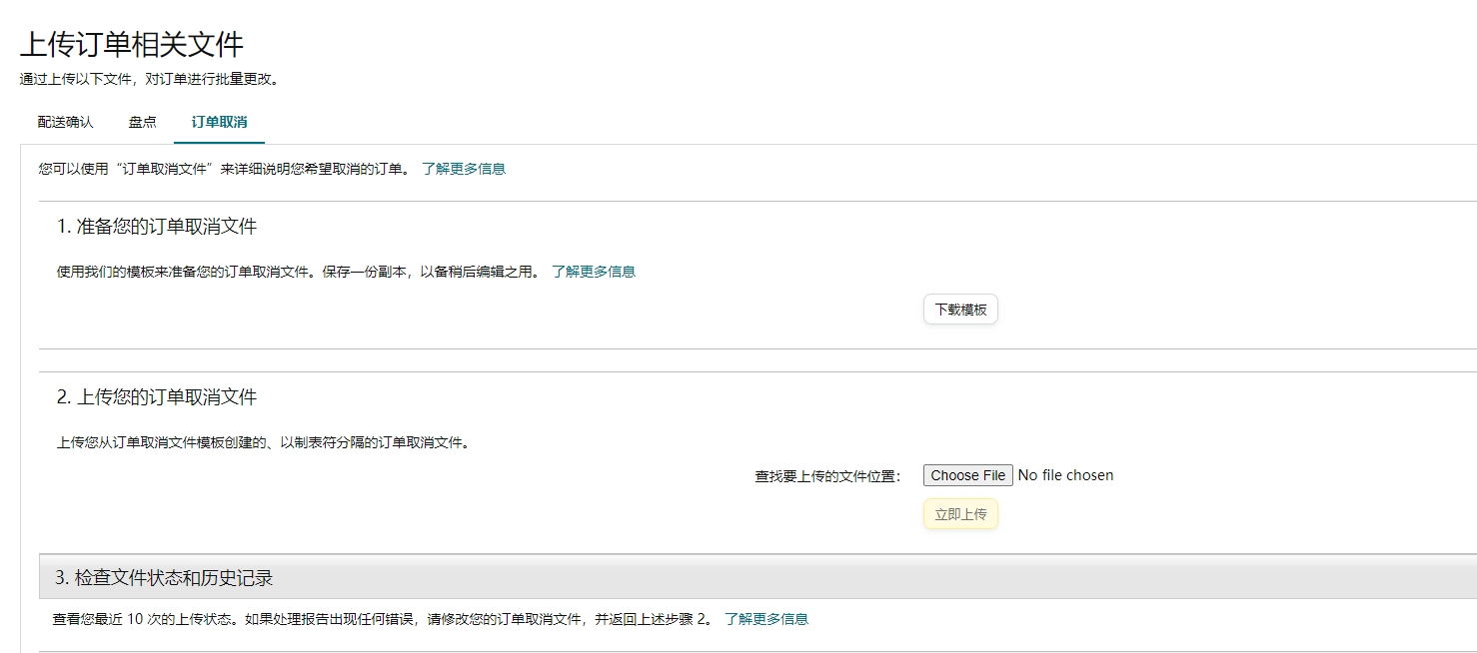The image size is (1477, 653).
Task: Click the No file chosen text
Action: click(1065, 475)
